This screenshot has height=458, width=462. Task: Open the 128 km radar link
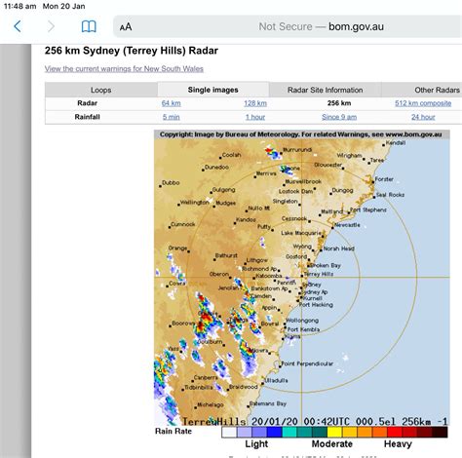click(255, 103)
